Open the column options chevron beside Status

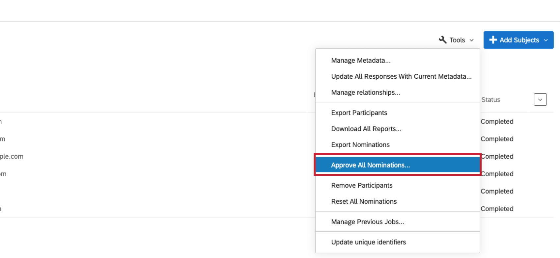(x=540, y=100)
